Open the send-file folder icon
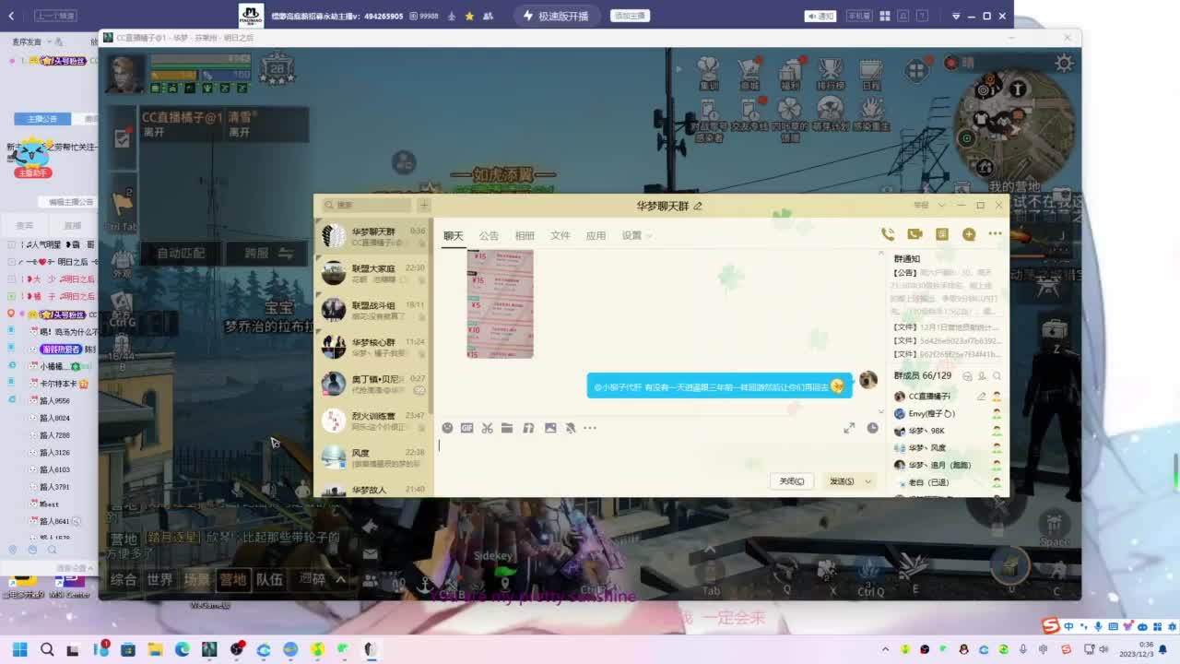1180x664 pixels. [507, 428]
